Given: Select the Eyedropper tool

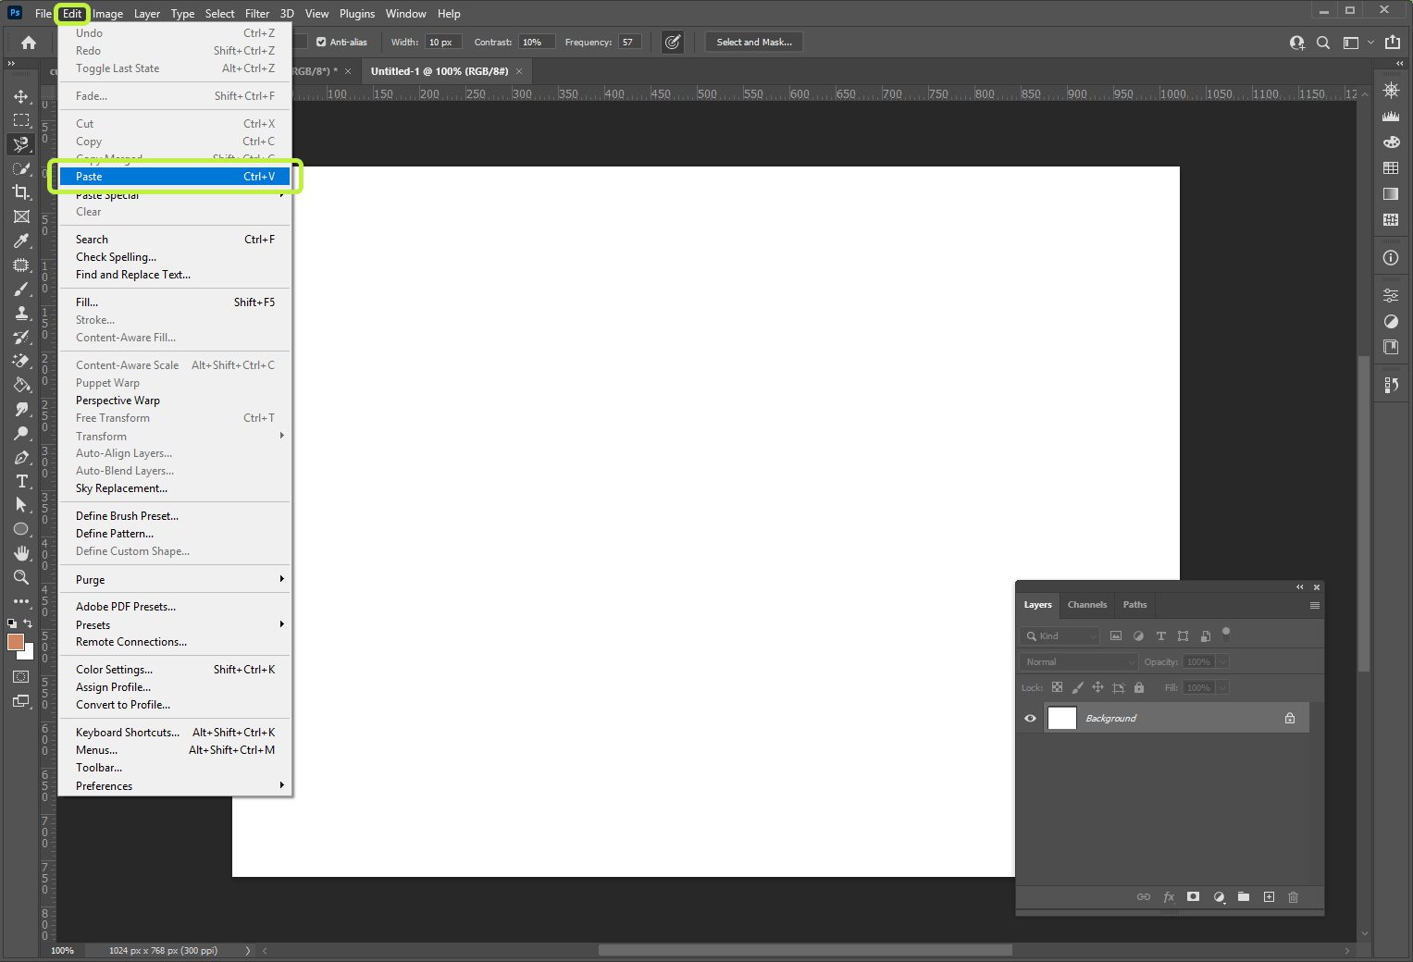Looking at the screenshot, I should 21,240.
